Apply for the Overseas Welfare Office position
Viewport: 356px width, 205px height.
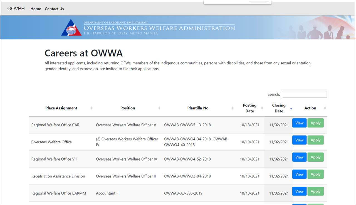(x=315, y=140)
